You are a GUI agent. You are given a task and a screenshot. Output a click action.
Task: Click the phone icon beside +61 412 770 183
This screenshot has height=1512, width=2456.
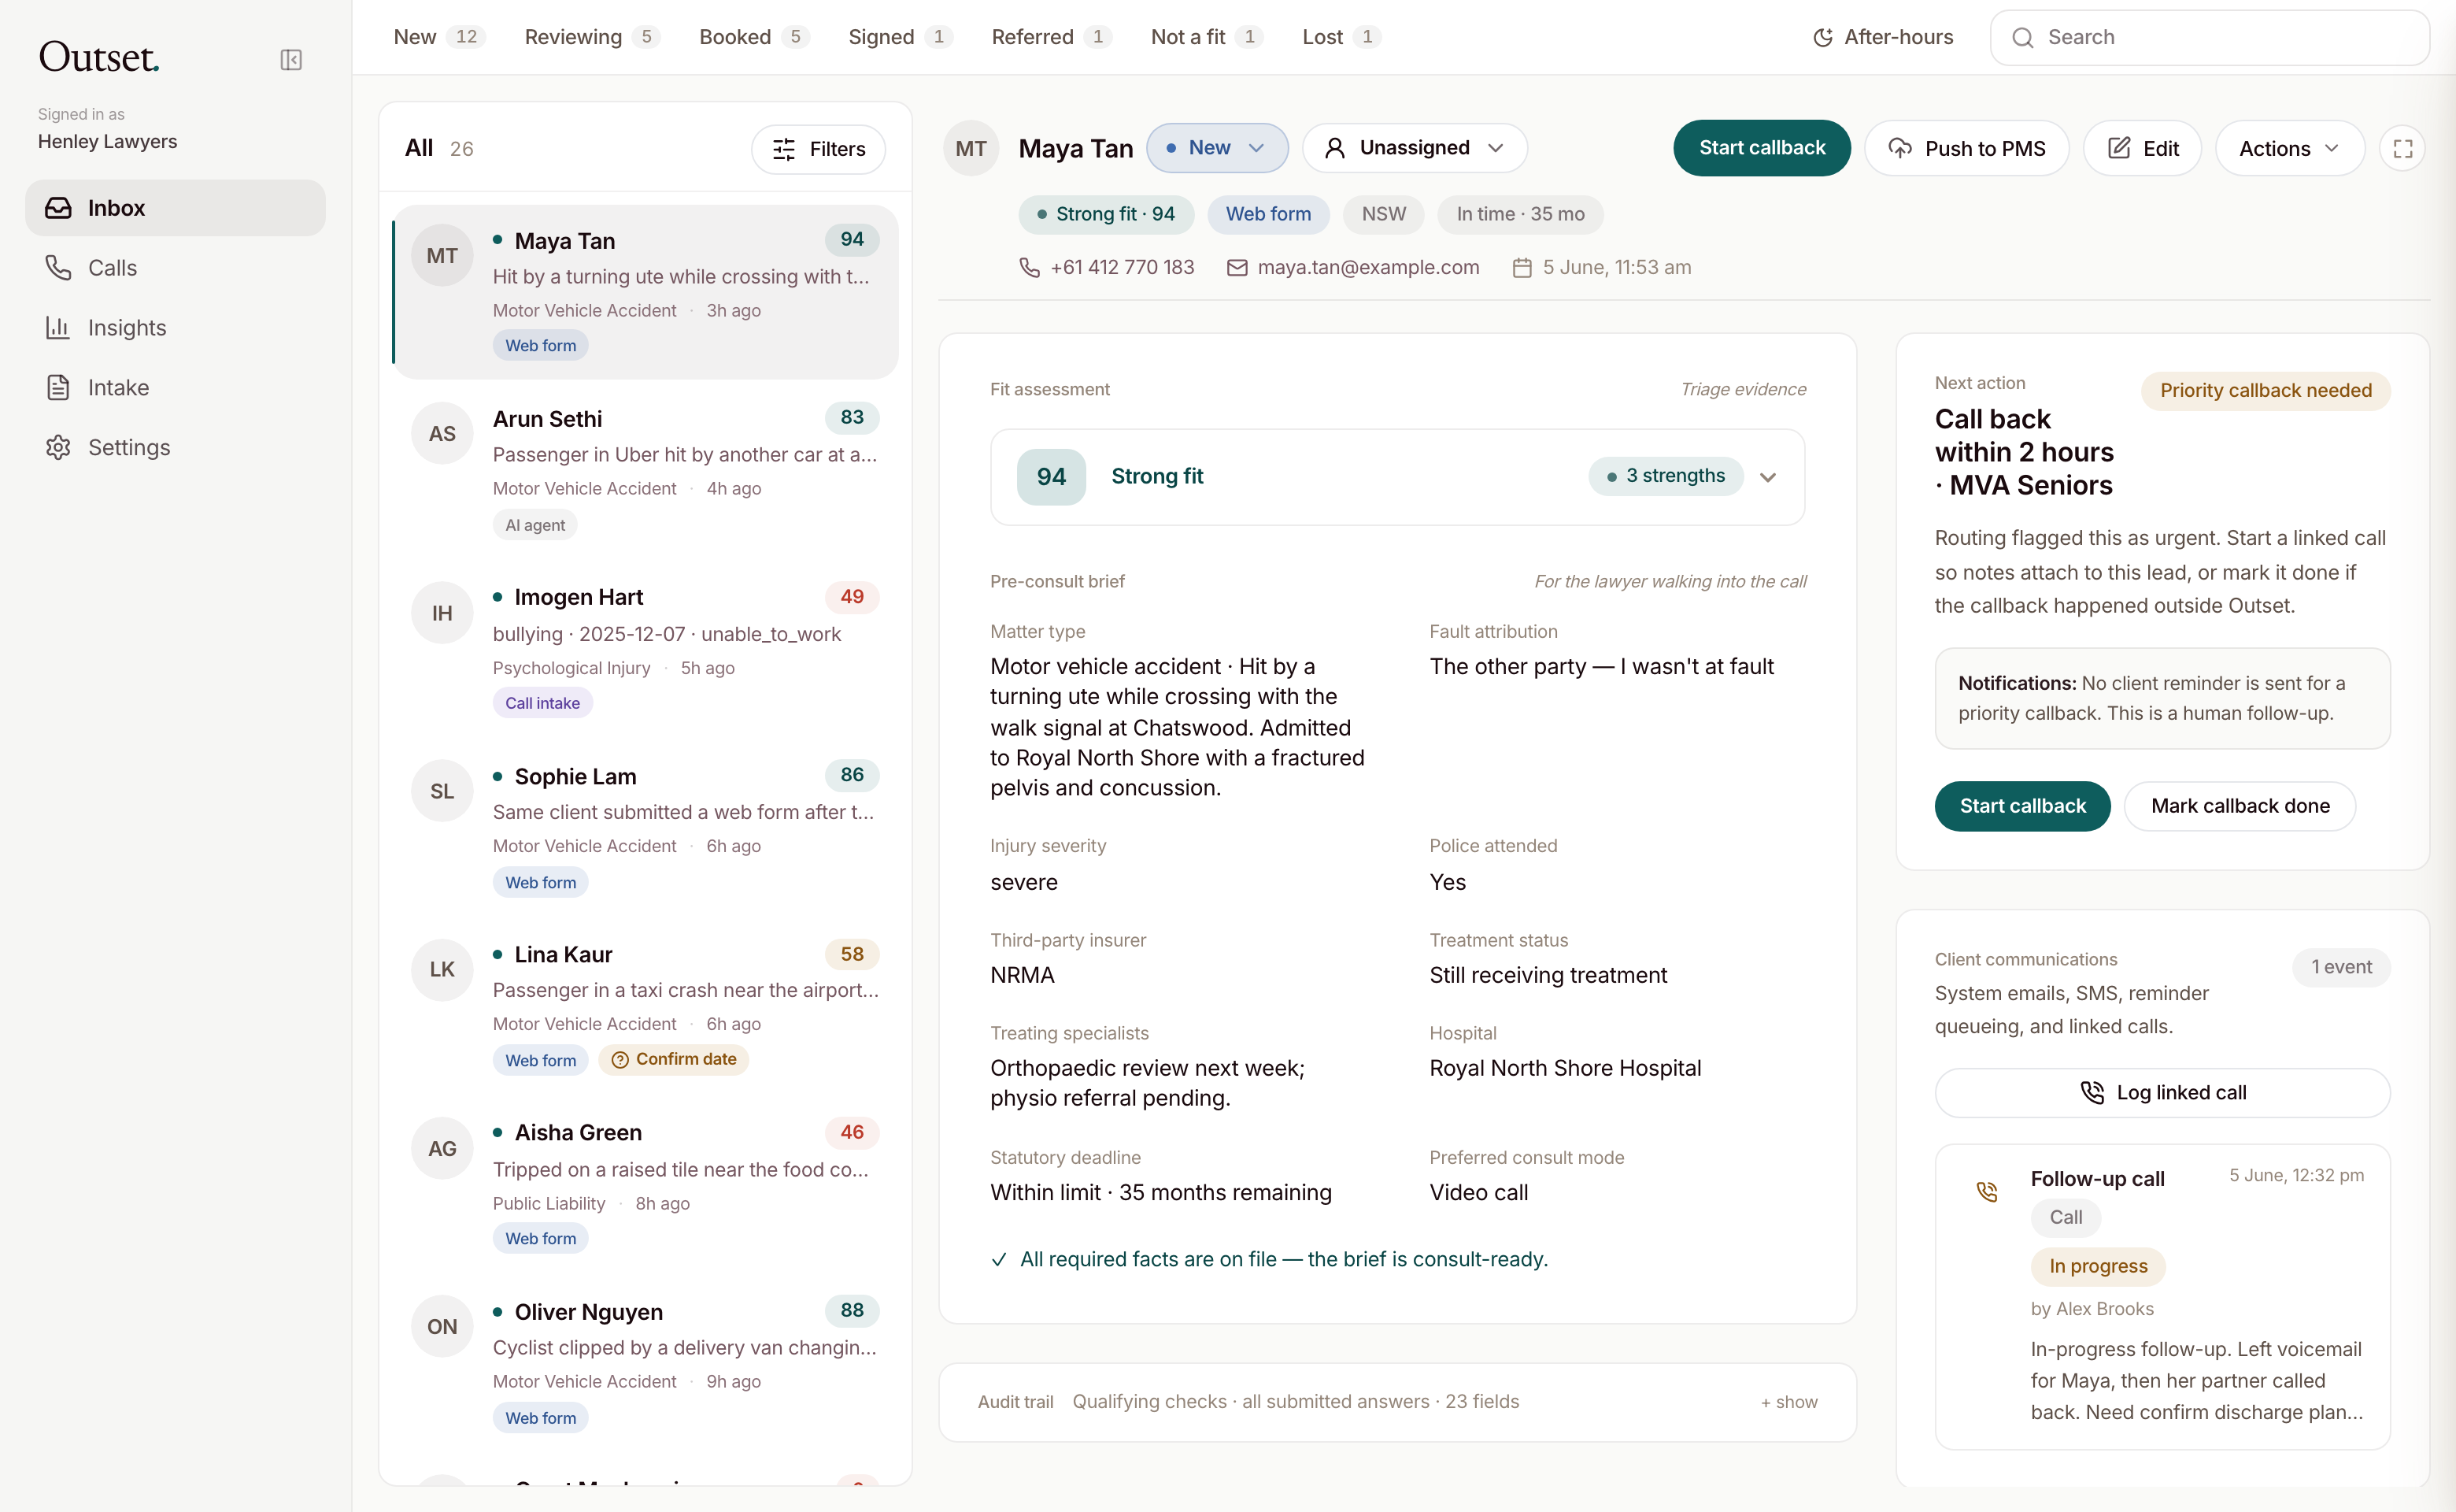[x=1029, y=267]
